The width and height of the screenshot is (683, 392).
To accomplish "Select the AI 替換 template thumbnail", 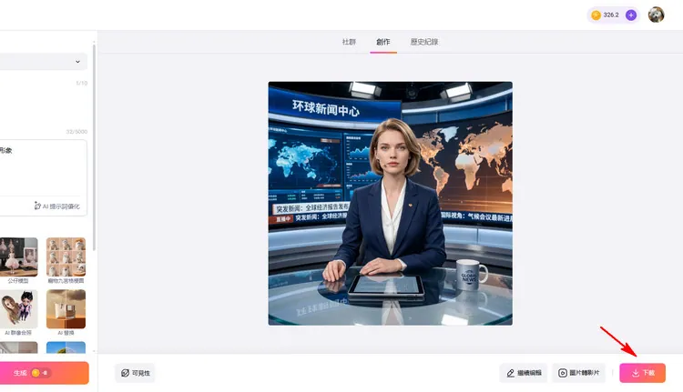I will coord(66,309).
